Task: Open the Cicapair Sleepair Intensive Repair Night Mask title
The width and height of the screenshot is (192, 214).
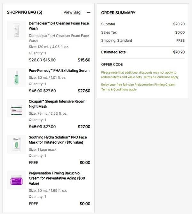Action: (x=57, y=104)
